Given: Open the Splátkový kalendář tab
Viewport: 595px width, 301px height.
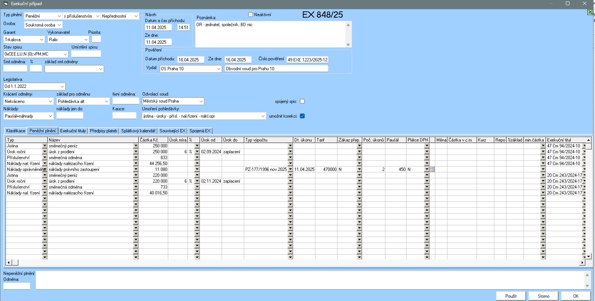Looking at the screenshot, I should [x=138, y=131].
